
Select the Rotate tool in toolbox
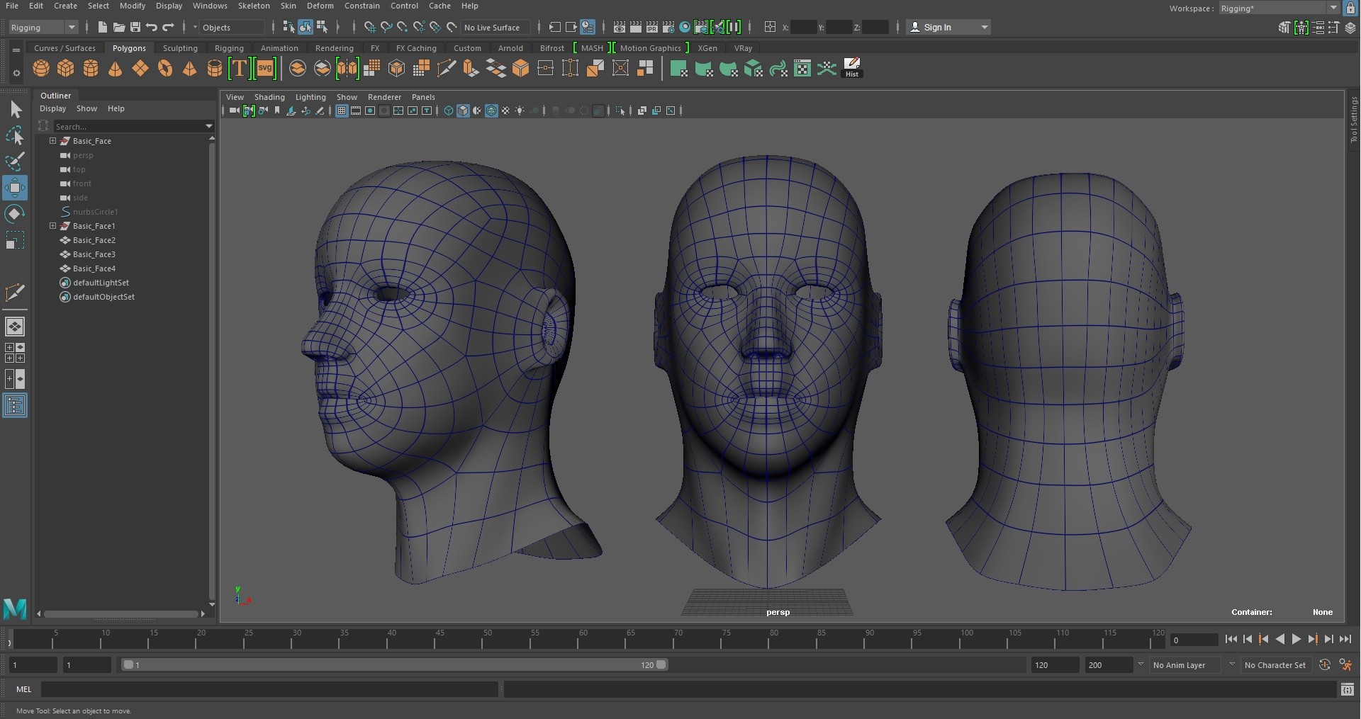15,214
